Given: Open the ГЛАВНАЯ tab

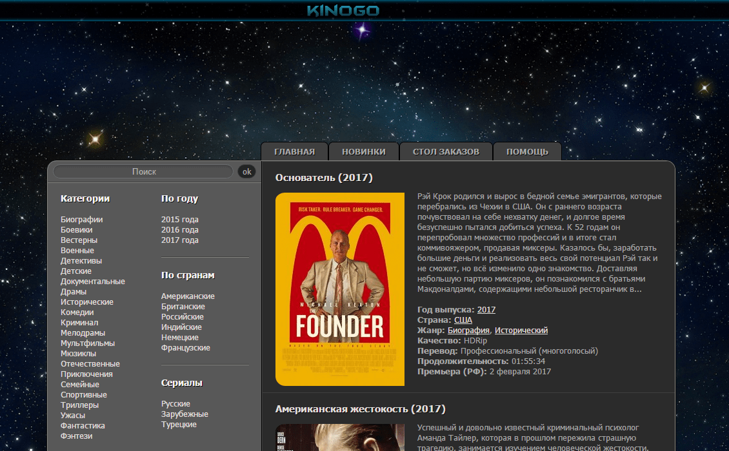Looking at the screenshot, I should pyautogui.click(x=295, y=152).
